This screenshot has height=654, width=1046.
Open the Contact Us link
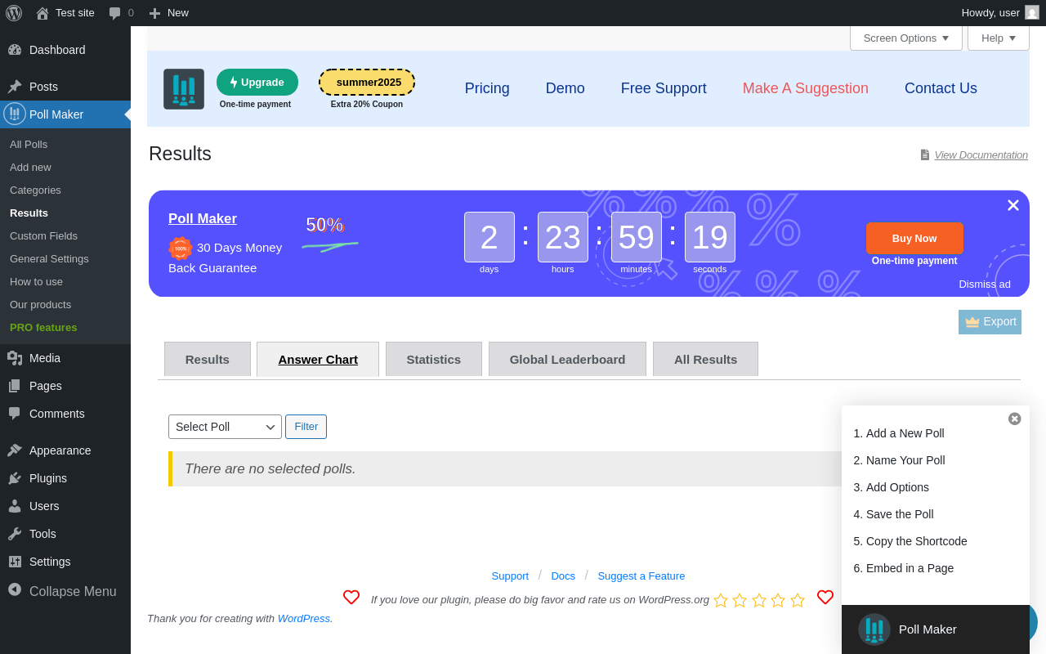(941, 88)
